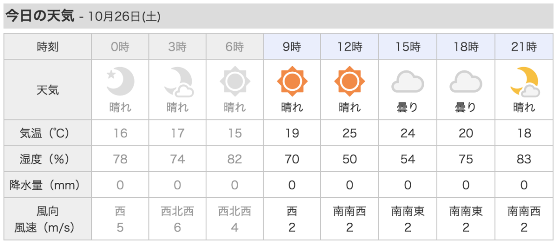Click the 西北西 wind direction at 3時
Image resolution: width=557 pixels, height=243 pixels.
pos(177,212)
